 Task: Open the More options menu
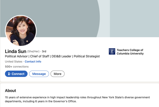click(x=58, y=74)
